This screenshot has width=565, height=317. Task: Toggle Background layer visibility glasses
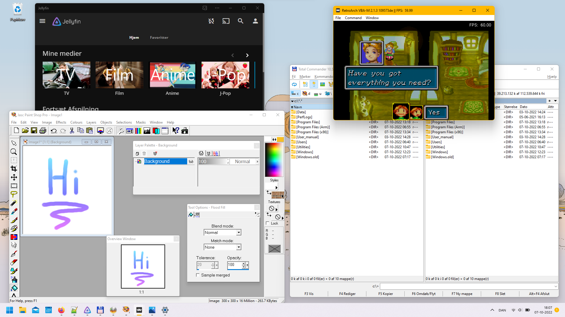[191, 161]
